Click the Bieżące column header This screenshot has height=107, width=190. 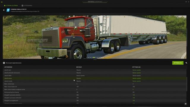point(79,67)
